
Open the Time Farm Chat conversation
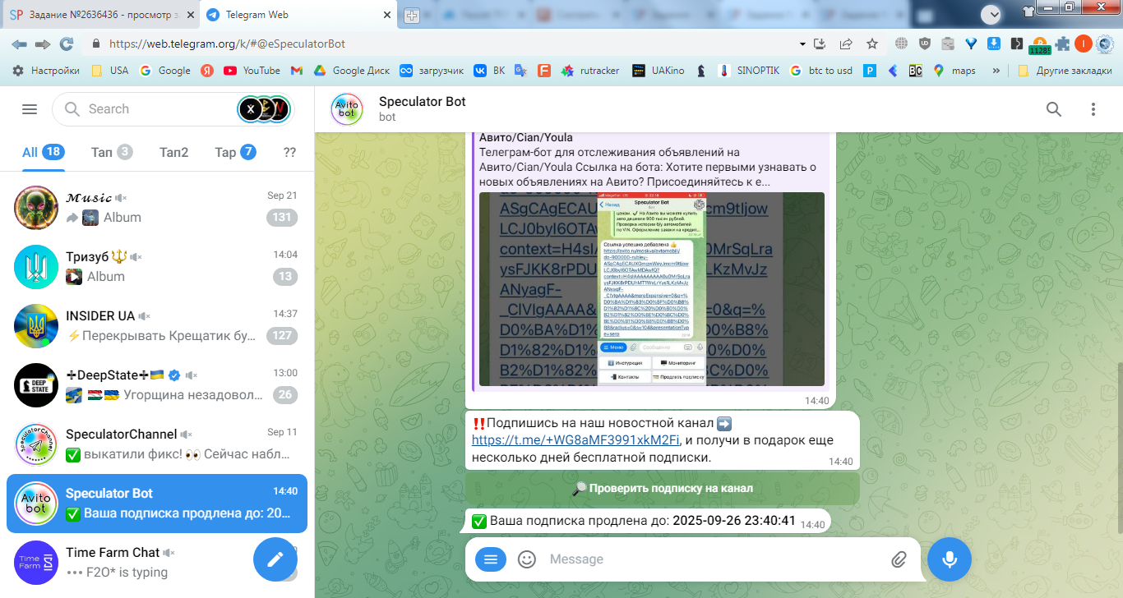coord(157,563)
